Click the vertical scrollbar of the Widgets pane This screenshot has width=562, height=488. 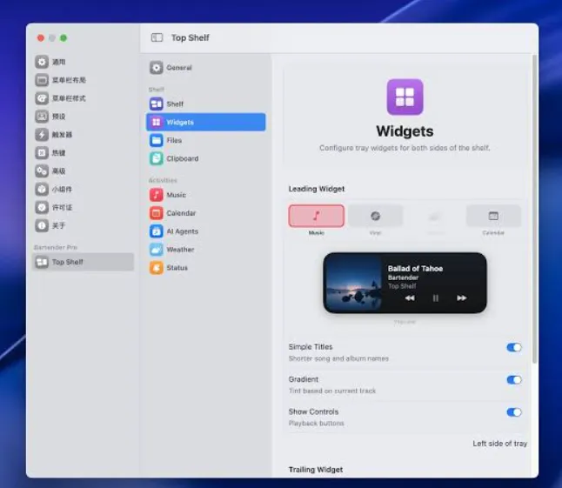(x=535, y=210)
